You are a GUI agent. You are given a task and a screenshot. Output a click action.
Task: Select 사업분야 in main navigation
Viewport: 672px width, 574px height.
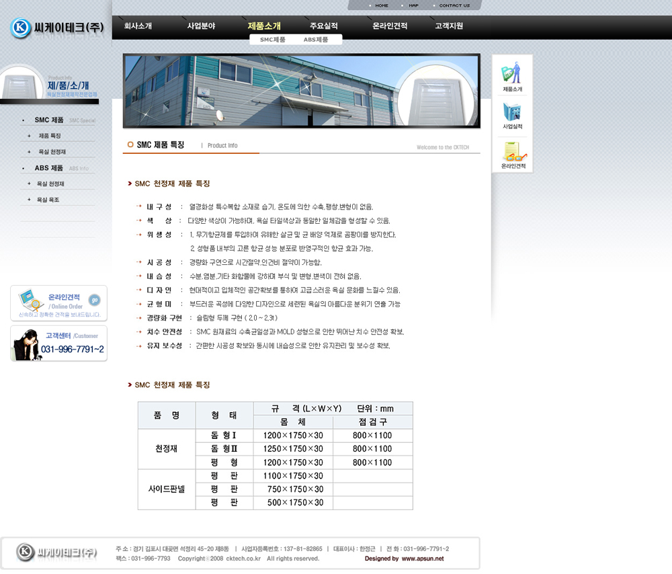(x=201, y=26)
